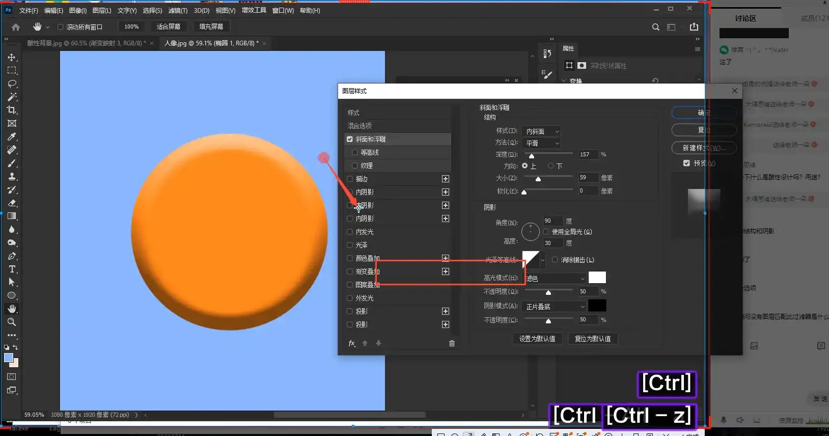Select the Crop tool
Screen dimensions: 829x436
12,110
